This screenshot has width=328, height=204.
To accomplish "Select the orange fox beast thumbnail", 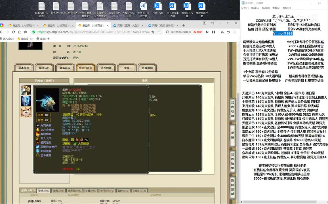I will pos(26,112).
